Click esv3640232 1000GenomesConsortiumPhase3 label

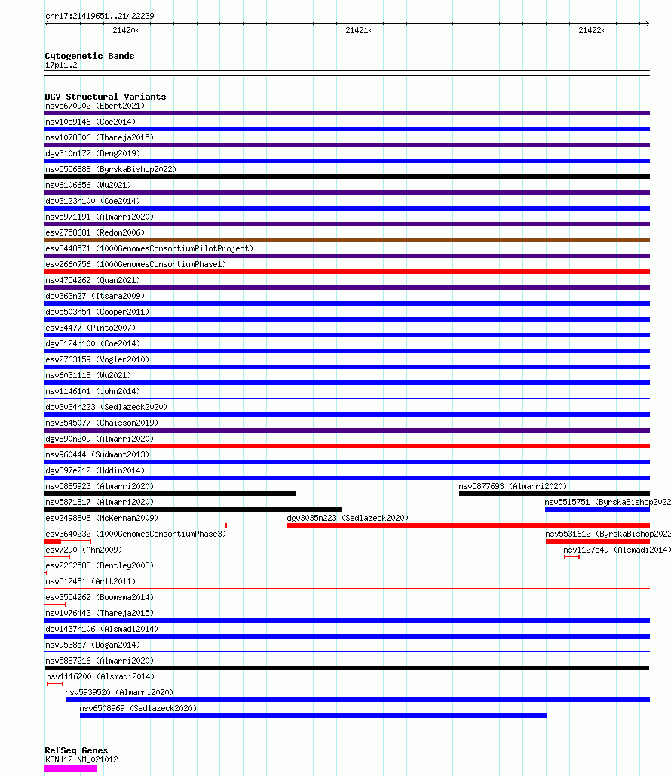coord(136,534)
